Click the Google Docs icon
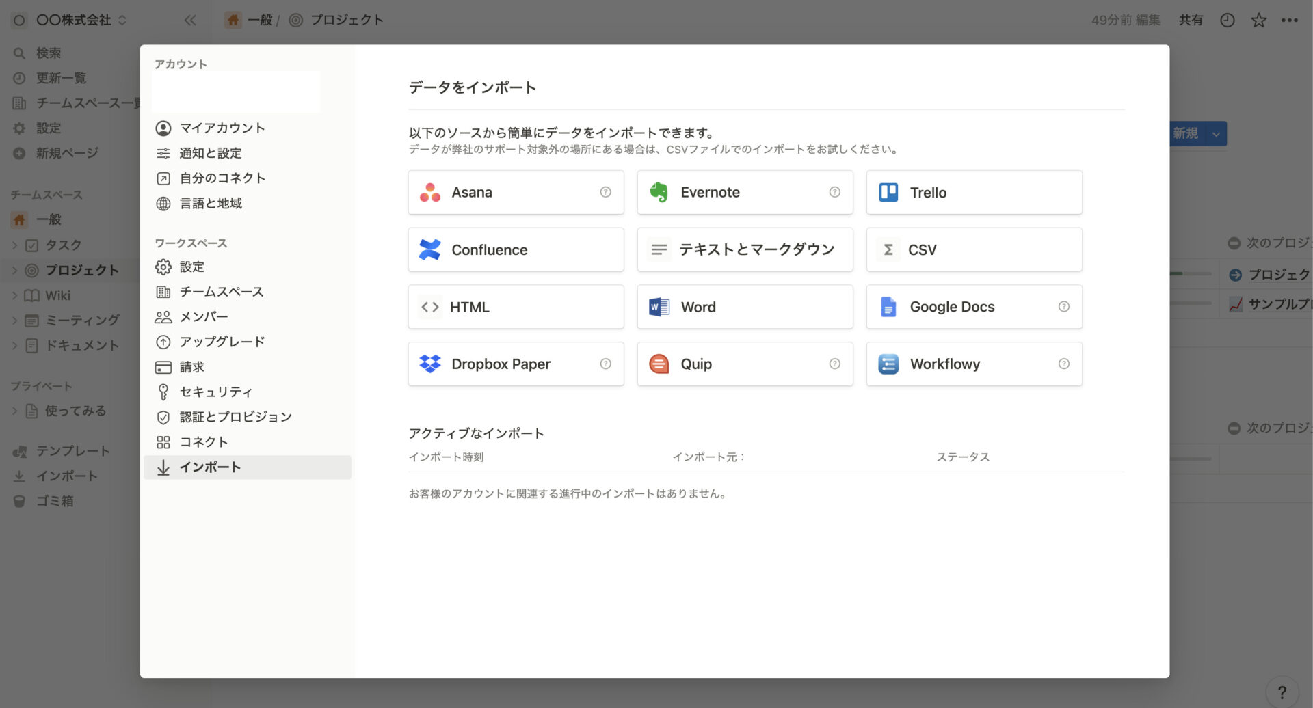The image size is (1313, 708). pyautogui.click(x=888, y=308)
